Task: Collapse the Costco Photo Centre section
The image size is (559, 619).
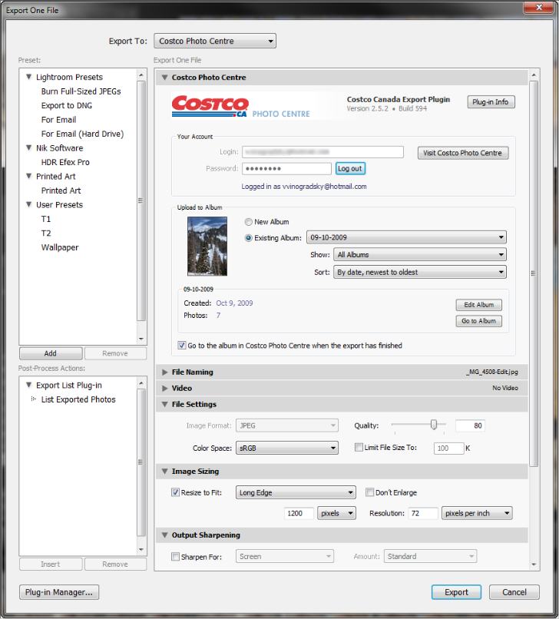Action: (165, 78)
